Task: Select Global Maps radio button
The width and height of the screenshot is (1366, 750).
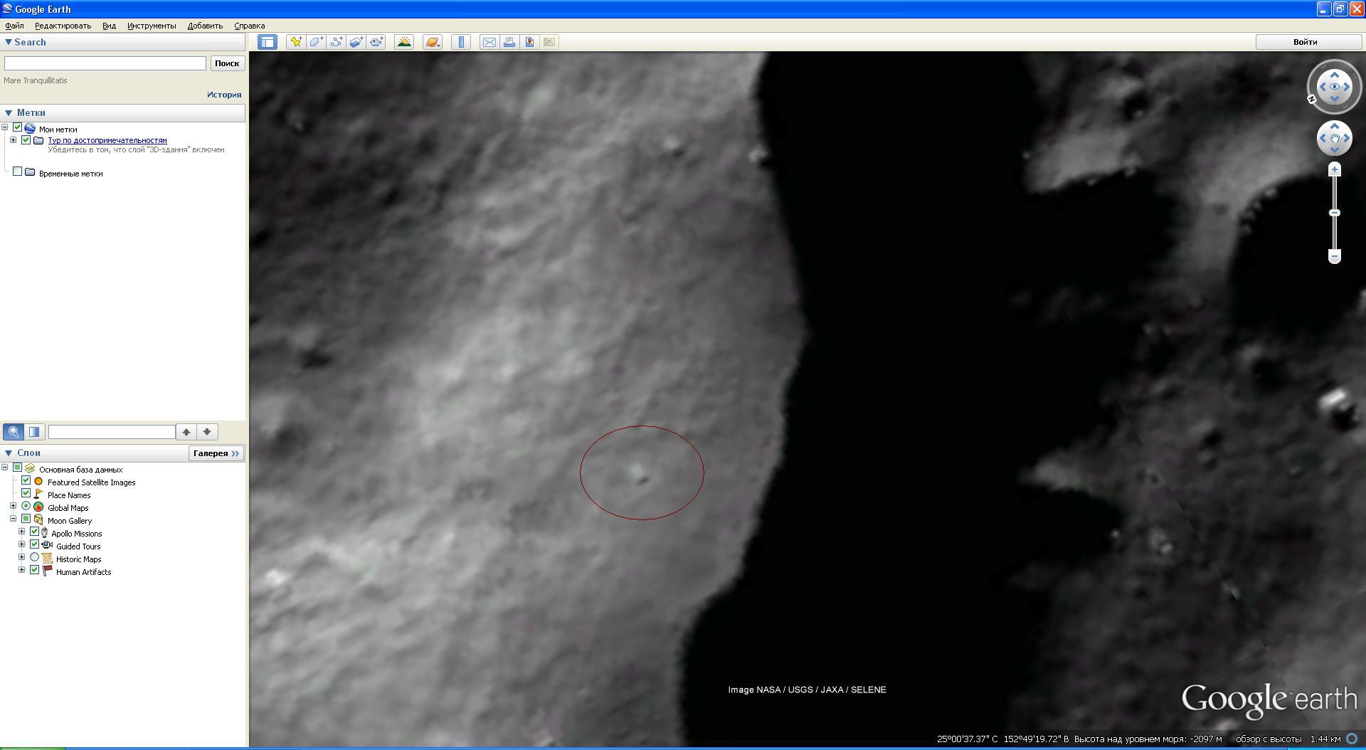Action: point(26,507)
